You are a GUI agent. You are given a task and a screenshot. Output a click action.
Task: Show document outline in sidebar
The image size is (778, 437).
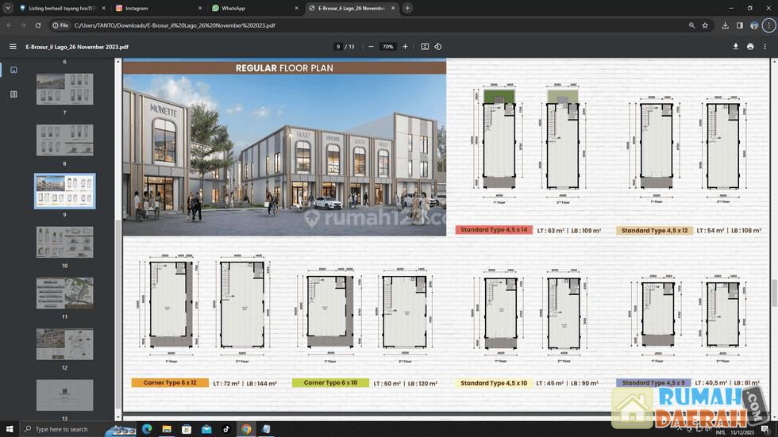13,94
